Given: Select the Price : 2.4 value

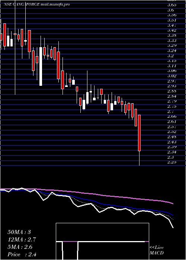Looking at the screenshot, I should [22, 254].
